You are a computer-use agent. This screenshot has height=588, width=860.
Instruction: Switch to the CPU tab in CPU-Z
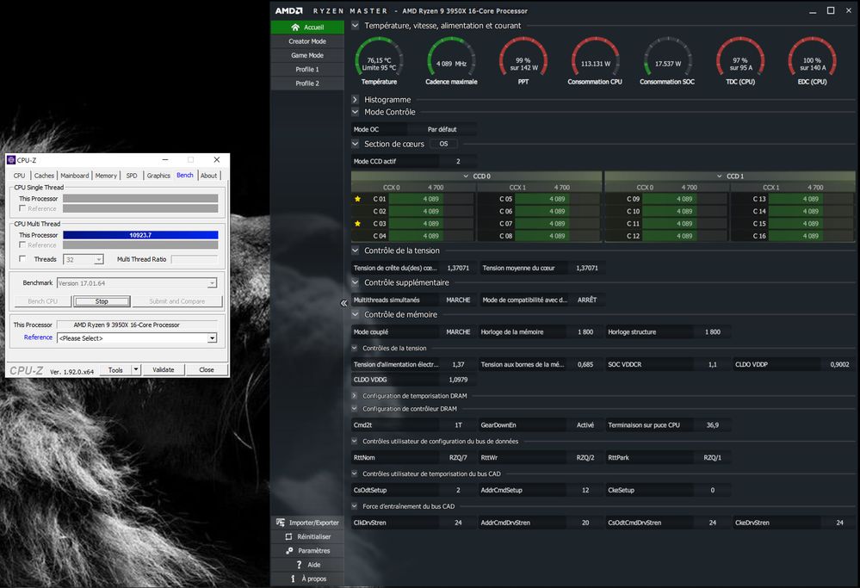19,176
